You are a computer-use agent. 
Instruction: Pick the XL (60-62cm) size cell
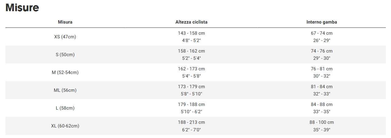pyautogui.click(x=65, y=126)
